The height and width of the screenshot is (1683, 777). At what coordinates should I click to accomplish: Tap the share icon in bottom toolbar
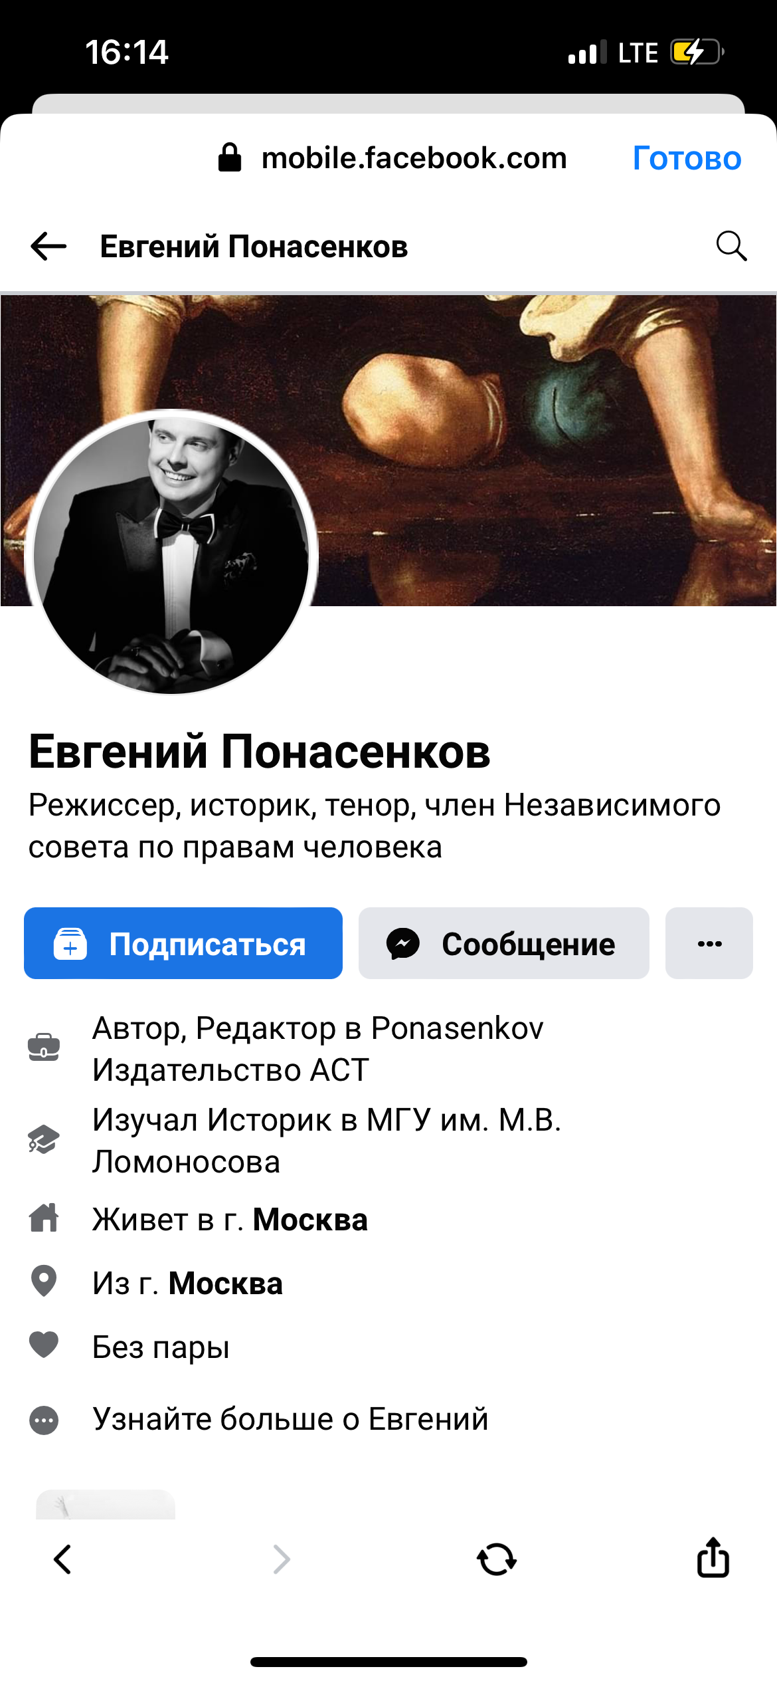(x=713, y=1557)
